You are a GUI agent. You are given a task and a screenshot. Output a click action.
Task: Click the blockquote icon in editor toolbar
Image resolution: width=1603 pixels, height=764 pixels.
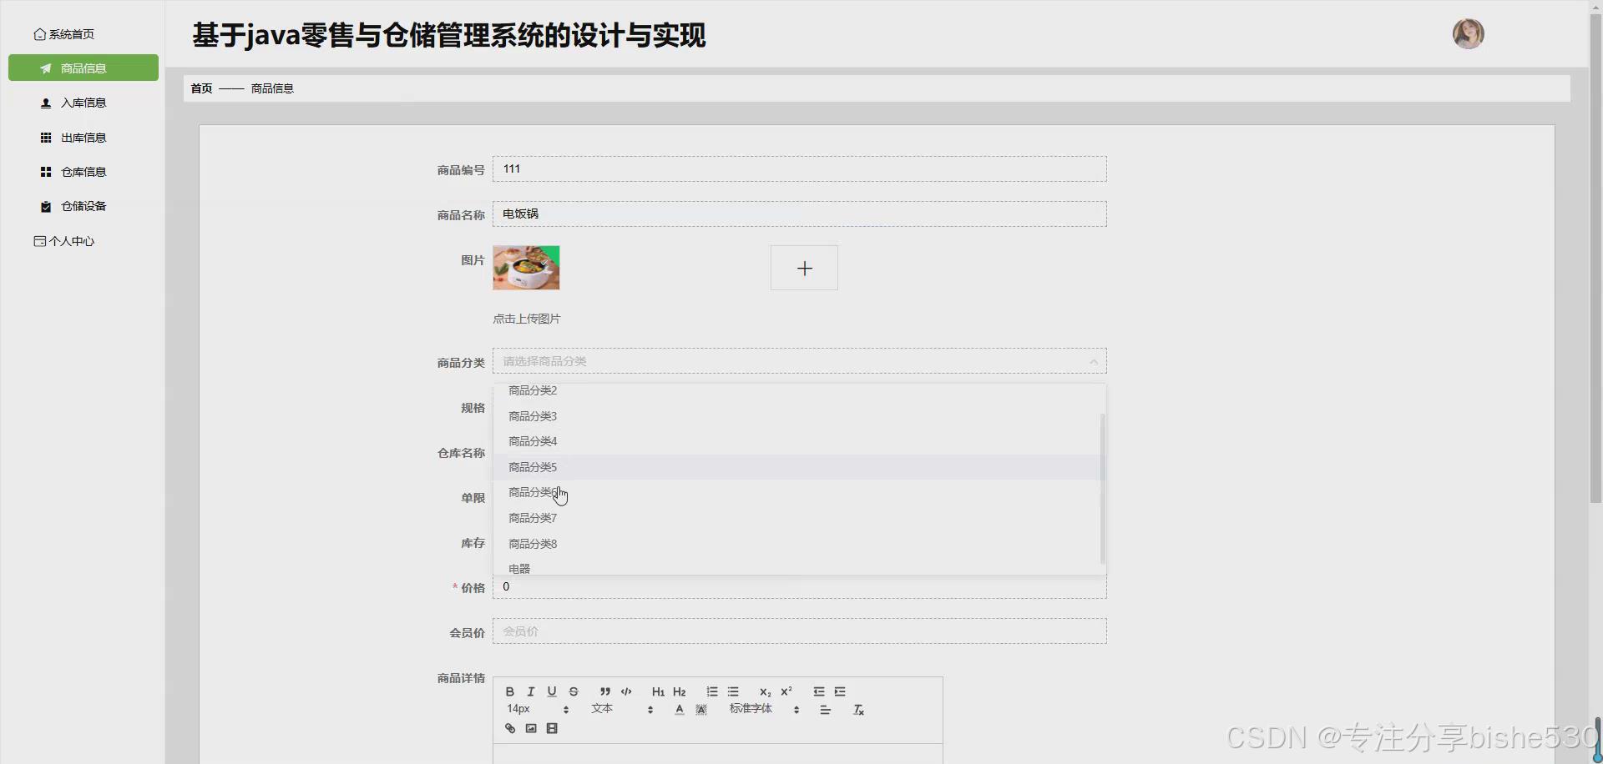pos(604,692)
